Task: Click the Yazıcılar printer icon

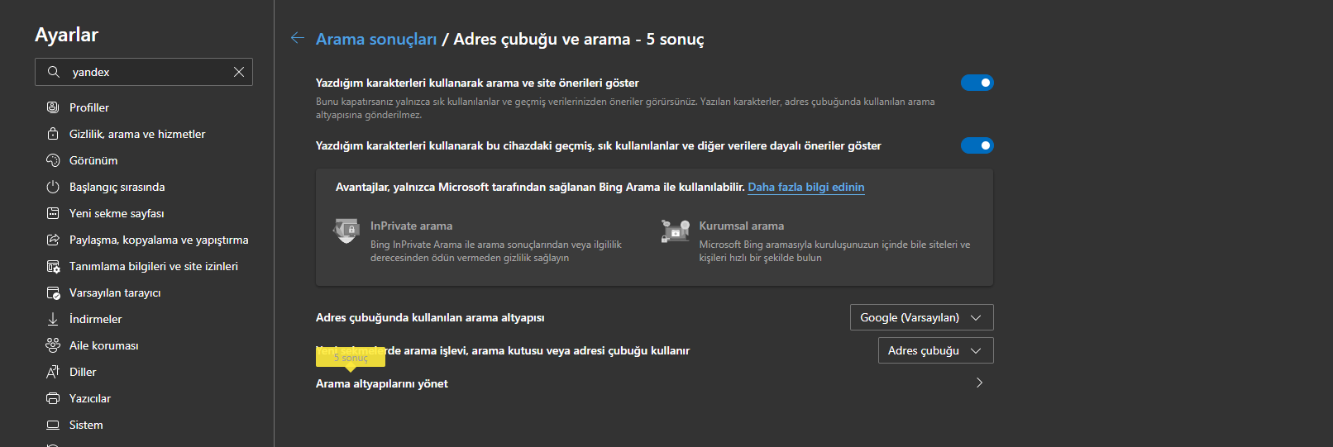Action: click(x=53, y=398)
